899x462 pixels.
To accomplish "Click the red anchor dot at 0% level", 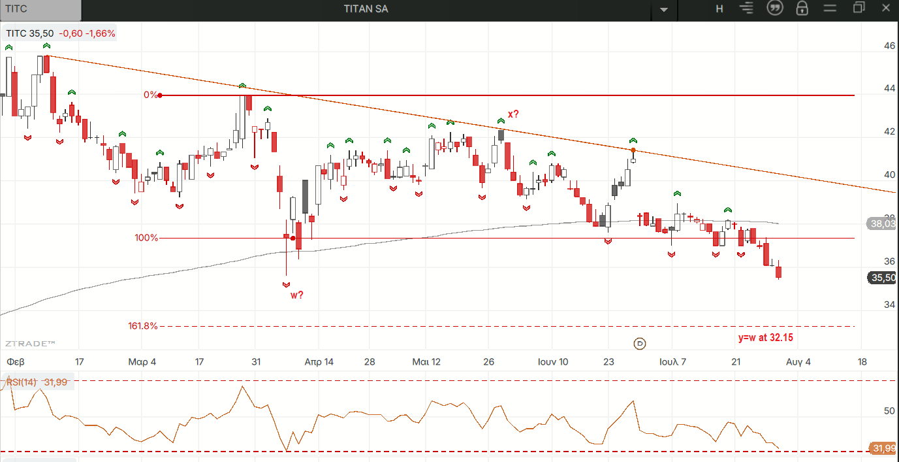I will coord(160,95).
